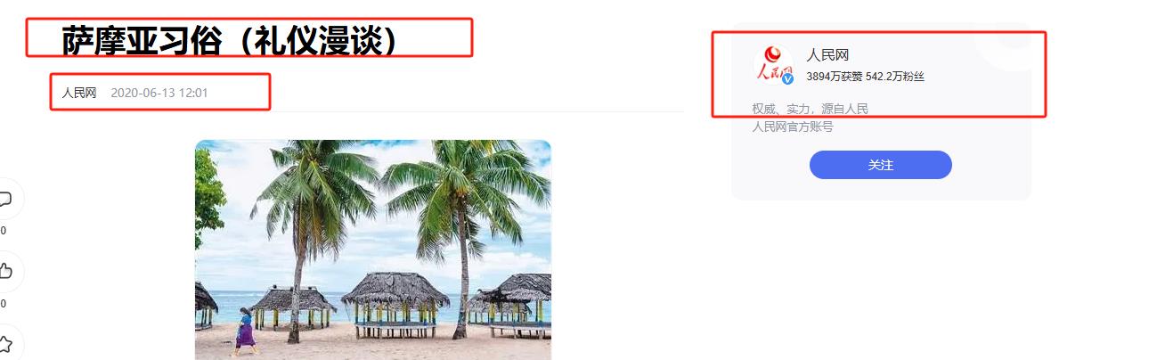Select the text 人民网官方账号
The image size is (1165, 360).
pyautogui.click(x=793, y=127)
